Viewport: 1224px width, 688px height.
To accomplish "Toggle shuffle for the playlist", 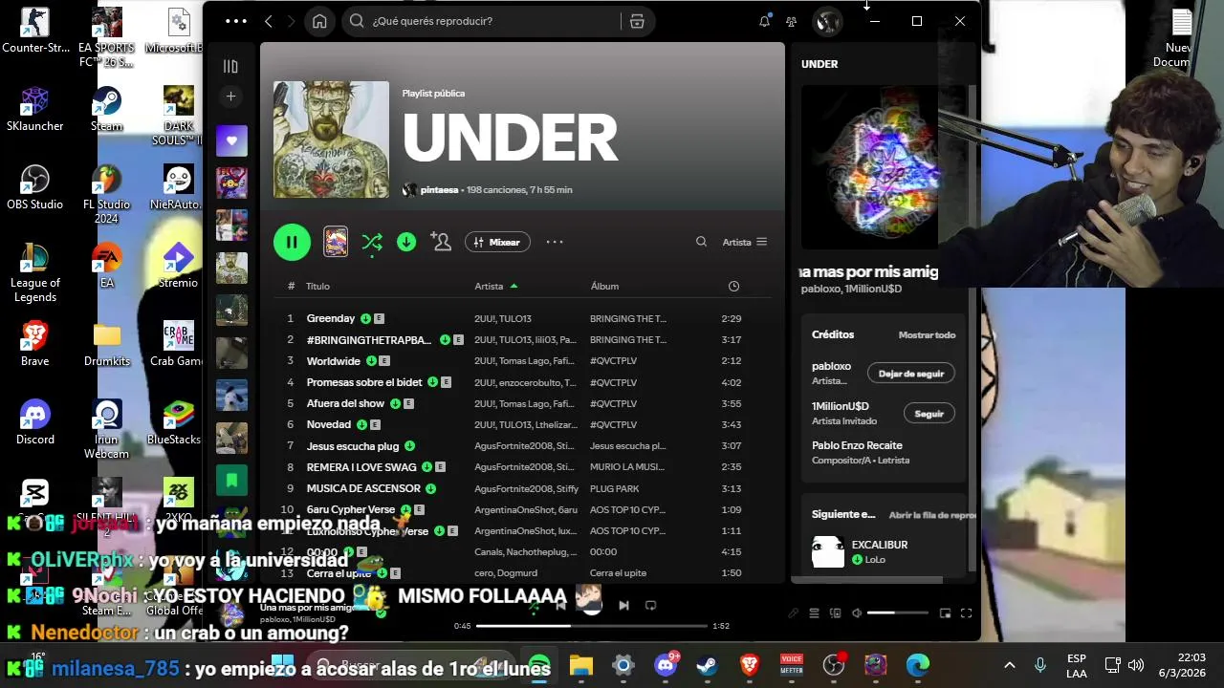I will pos(372,242).
